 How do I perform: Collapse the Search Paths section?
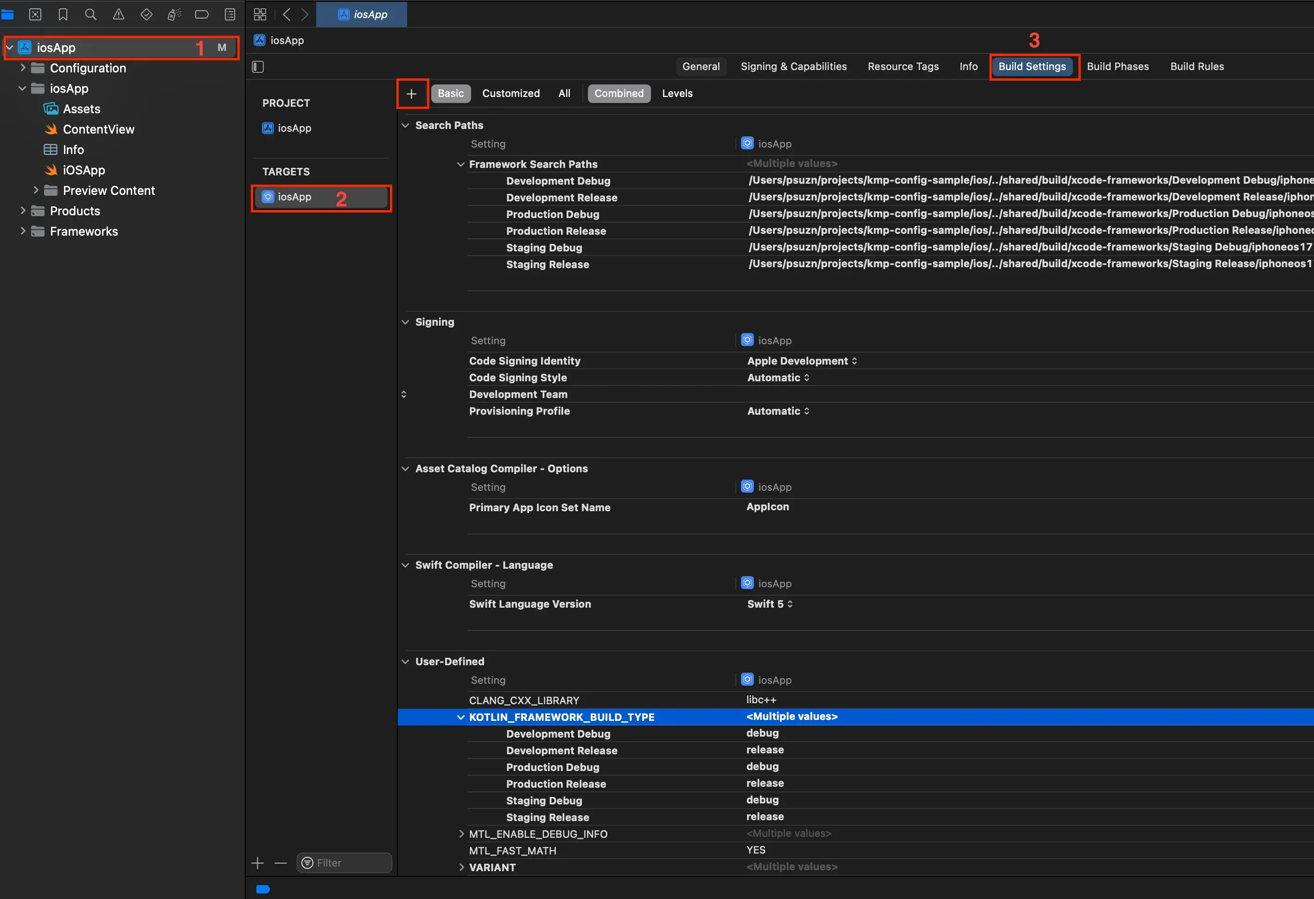[x=405, y=125]
